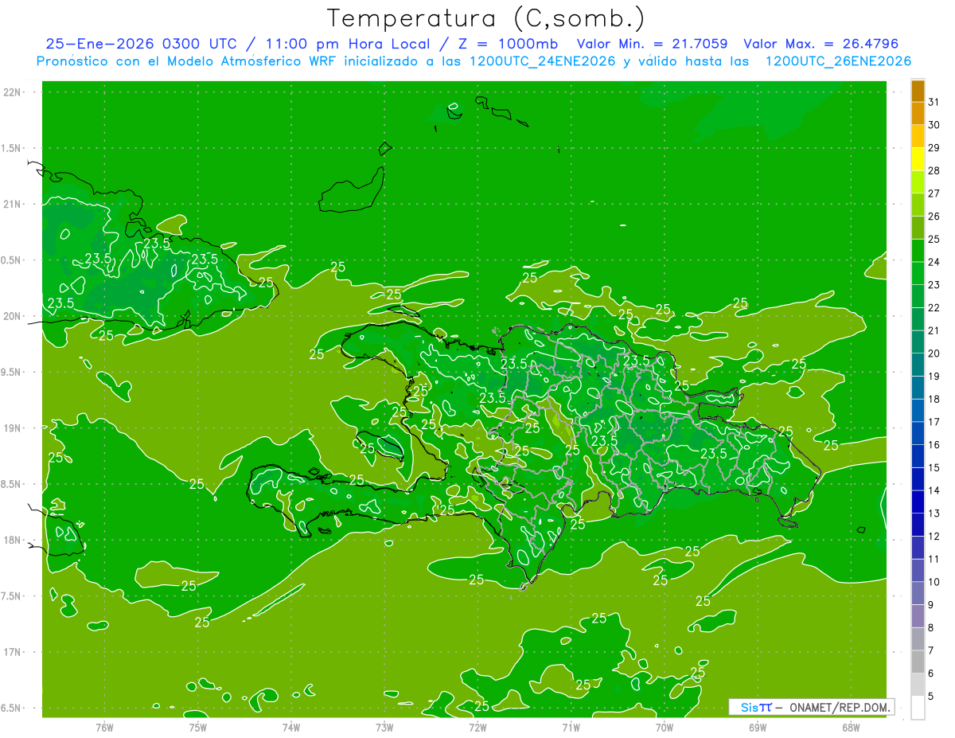Click the "74W" longitude axis label

pyautogui.click(x=291, y=727)
